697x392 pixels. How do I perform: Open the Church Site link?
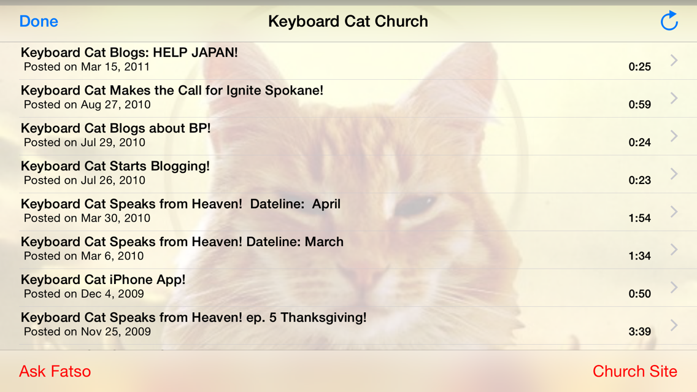coord(635,371)
